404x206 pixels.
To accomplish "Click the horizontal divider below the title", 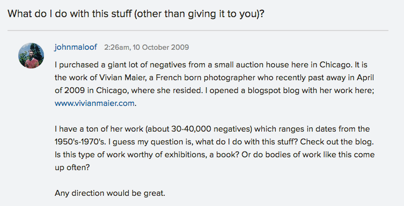I will [198, 30].
